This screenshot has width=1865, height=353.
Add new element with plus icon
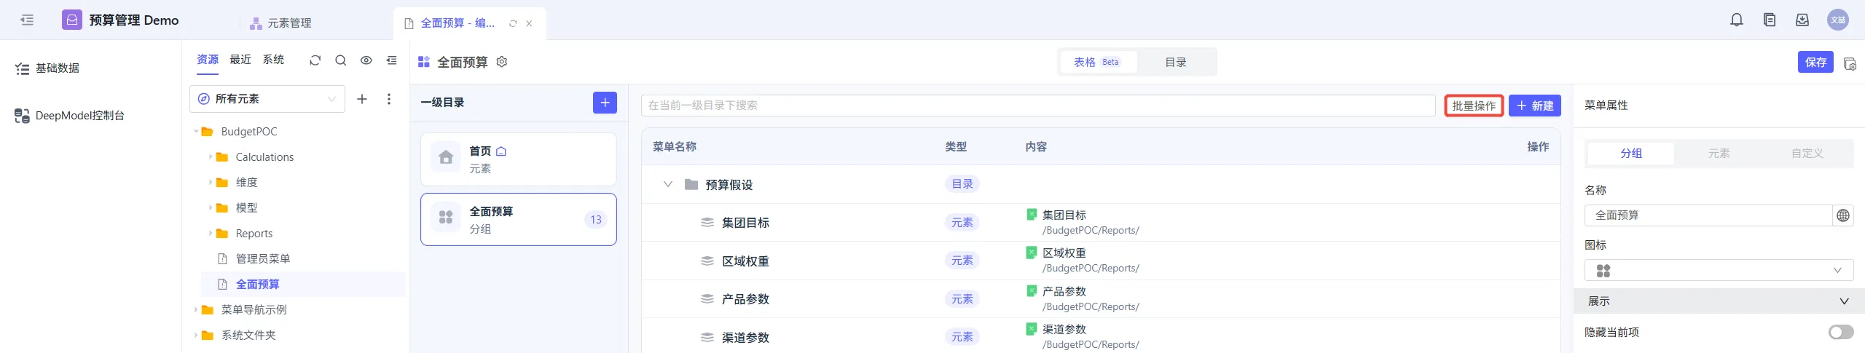[x=362, y=99]
